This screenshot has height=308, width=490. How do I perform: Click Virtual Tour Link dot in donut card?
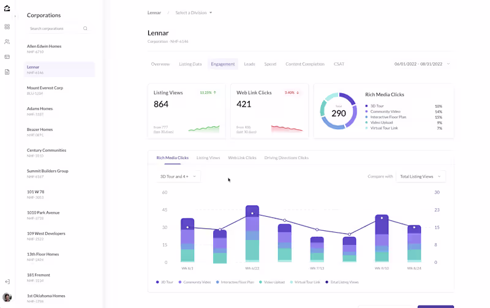tap(366, 128)
